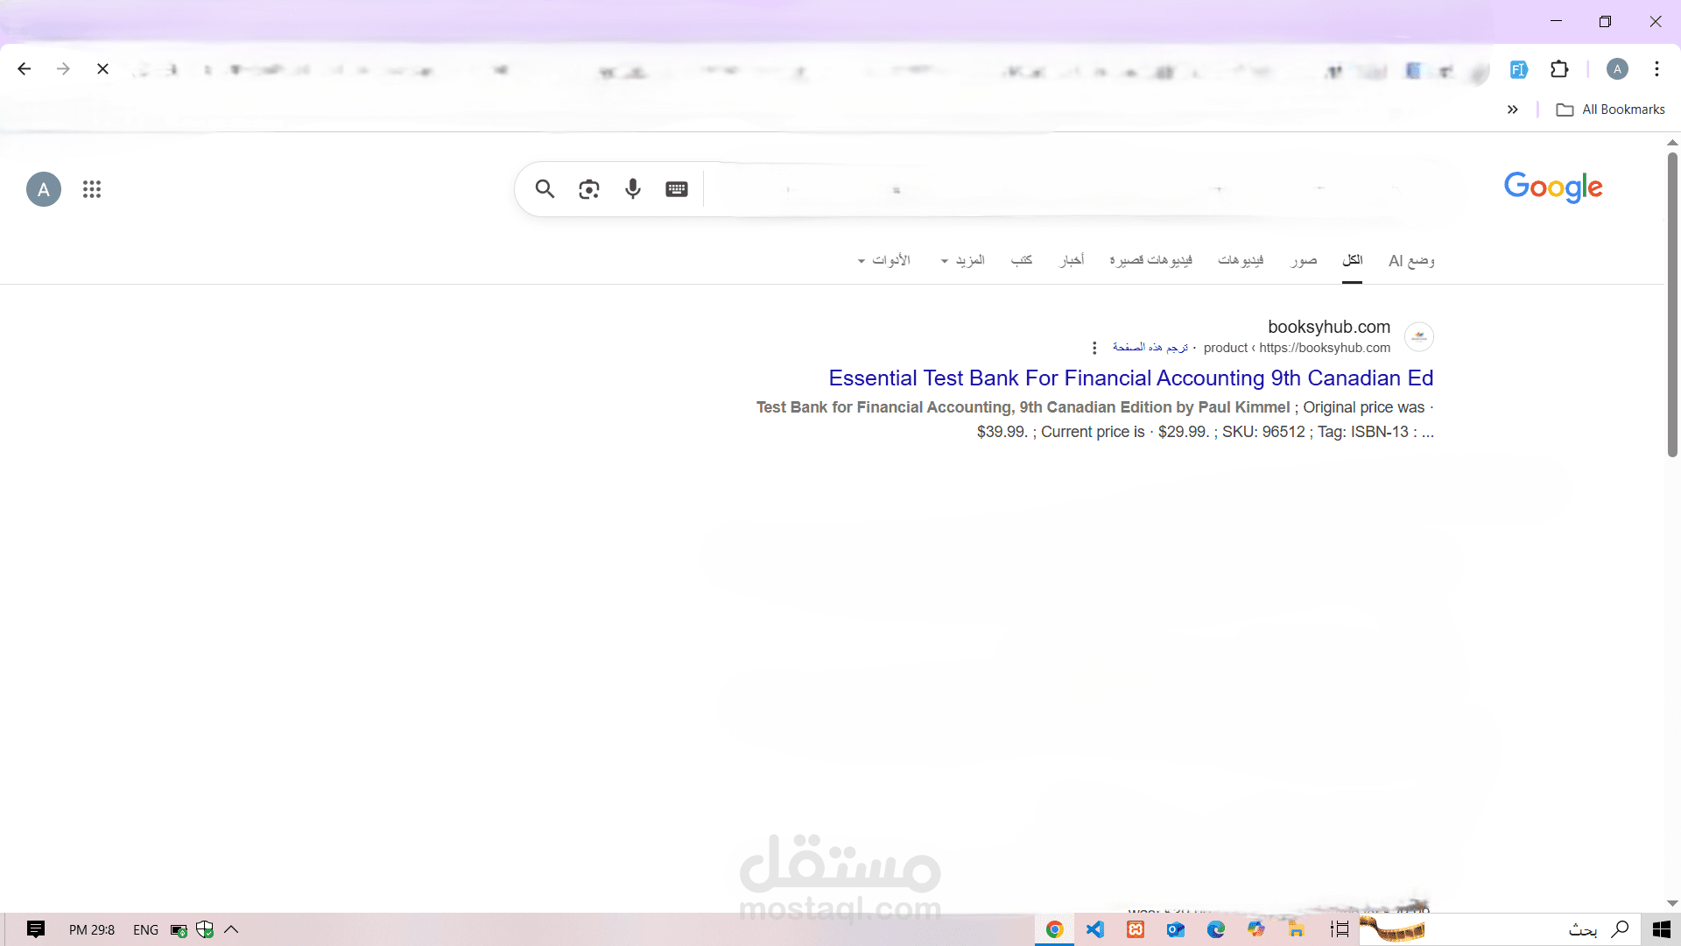Click the Google search text field
The height and width of the screenshot is (946, 1681).
1051,189
